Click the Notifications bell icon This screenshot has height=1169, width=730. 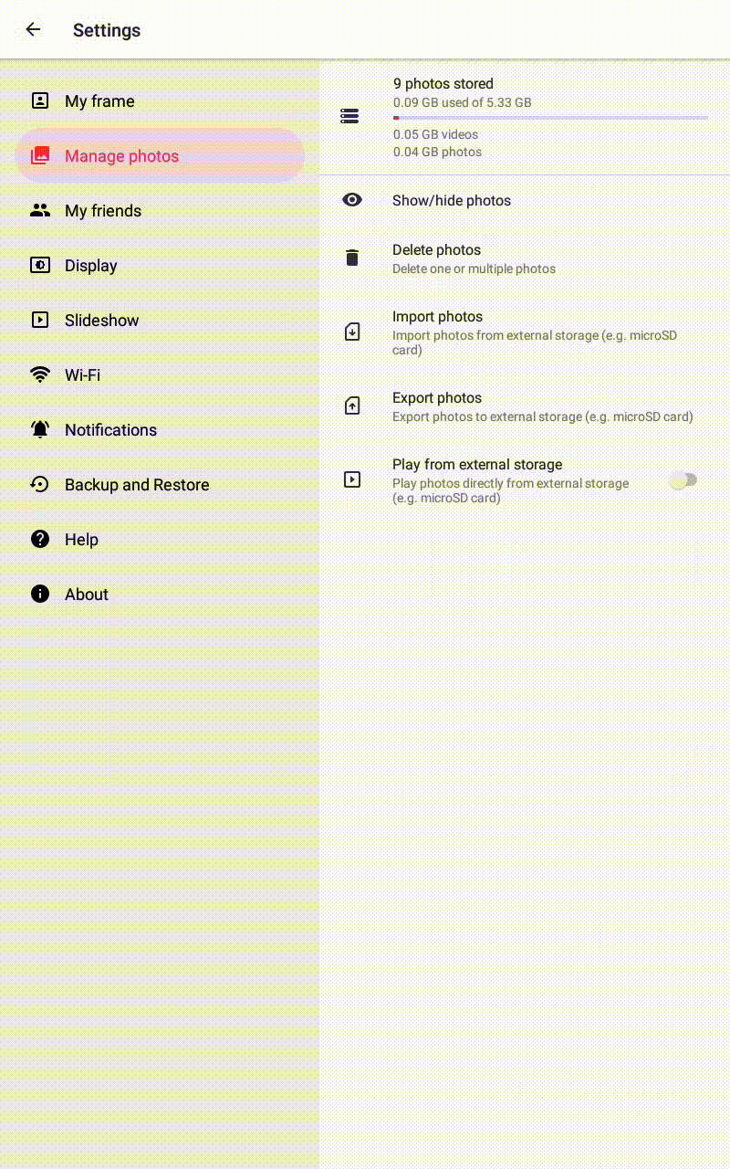40,429
